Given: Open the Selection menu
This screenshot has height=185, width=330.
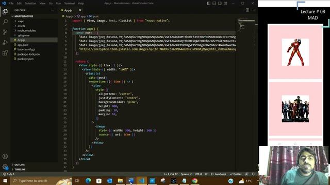Looking at the screenshot, I should pyautogui.click(x=30, y=4).
